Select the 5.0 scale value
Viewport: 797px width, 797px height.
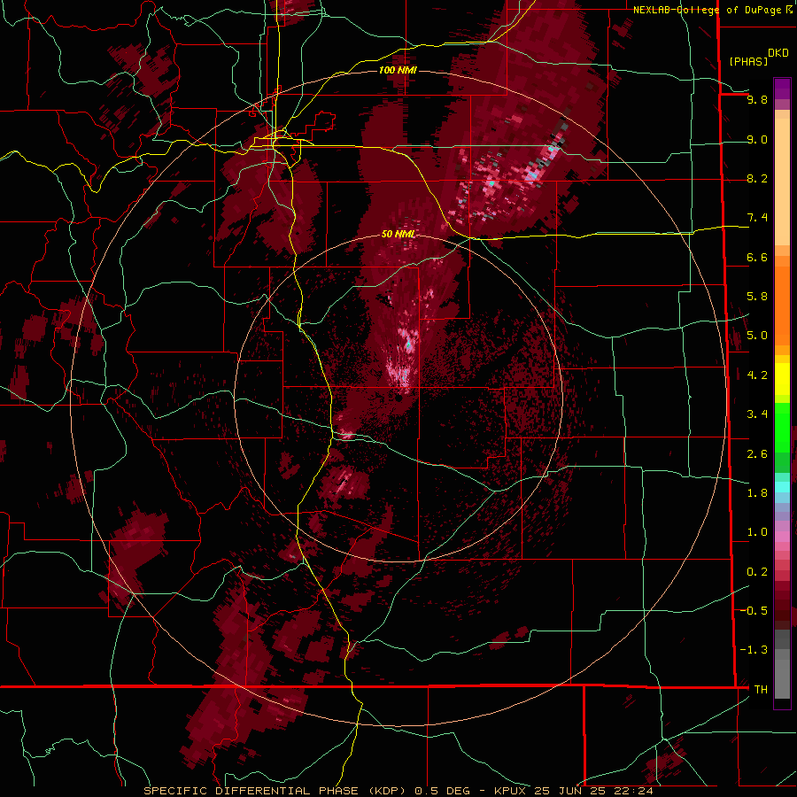757,336
